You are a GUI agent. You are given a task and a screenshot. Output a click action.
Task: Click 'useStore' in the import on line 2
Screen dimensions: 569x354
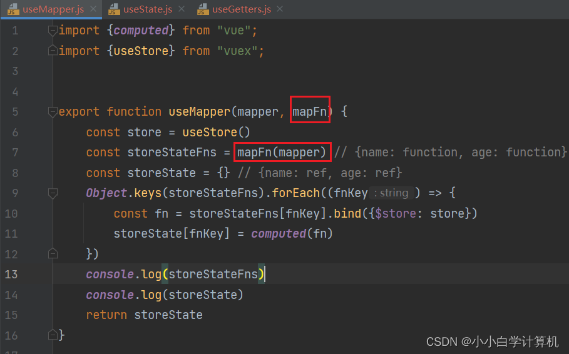click(x=141, y=51)
